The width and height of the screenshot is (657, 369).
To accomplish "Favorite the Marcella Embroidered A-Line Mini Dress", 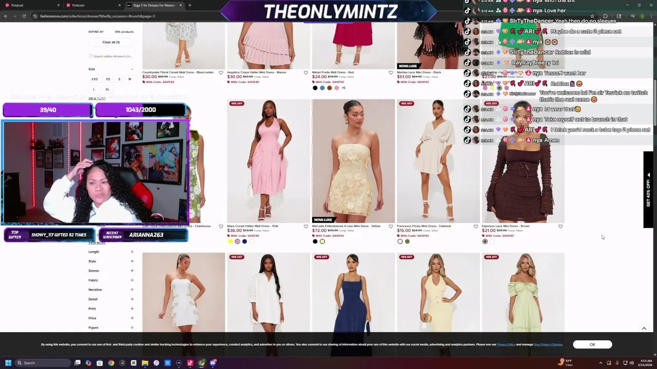I will point(391,227).
